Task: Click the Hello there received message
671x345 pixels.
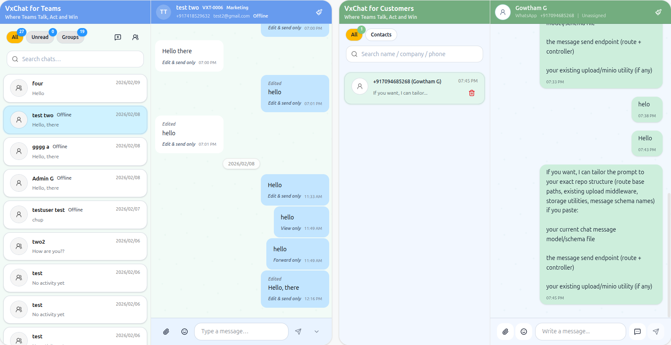Action: coord(189,56)
